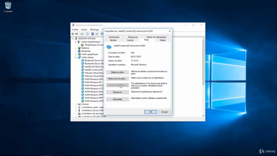Expand the Batteries node
277x156 pixels.
[x=76, y=48]
